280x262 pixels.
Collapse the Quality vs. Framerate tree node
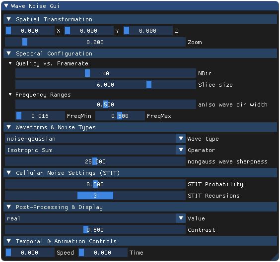click(10, 63)
